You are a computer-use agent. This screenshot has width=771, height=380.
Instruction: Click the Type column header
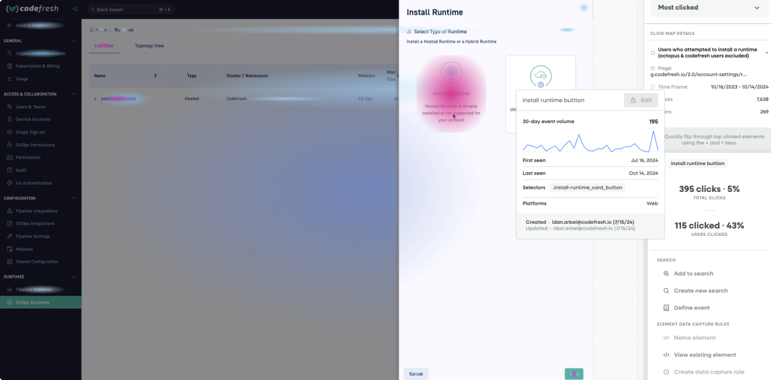click(191, 76)
